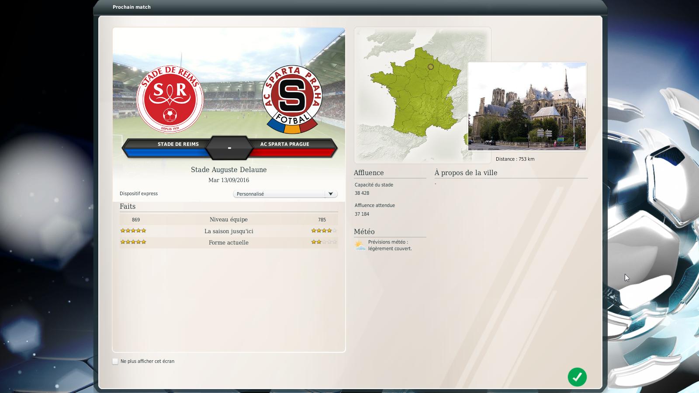Image resolution: width=699 pixels, height=393 pixels.
Task: Click the 'Niveau équipe' row label
Action: [229, 220]
